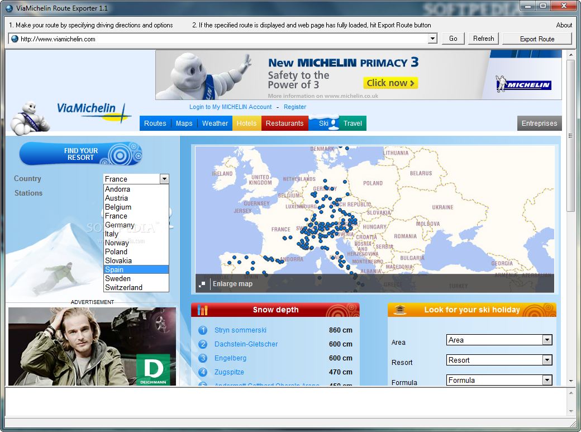Viewport: 581px width, 432px height.
Task: Click the number 3 snow rank badge
Action: point(203,358)
